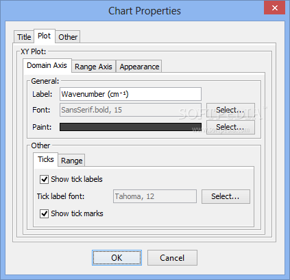This screenshot has height=280, width=290.
Task: Open the Appearance tab
Action: tap(139, 67)
